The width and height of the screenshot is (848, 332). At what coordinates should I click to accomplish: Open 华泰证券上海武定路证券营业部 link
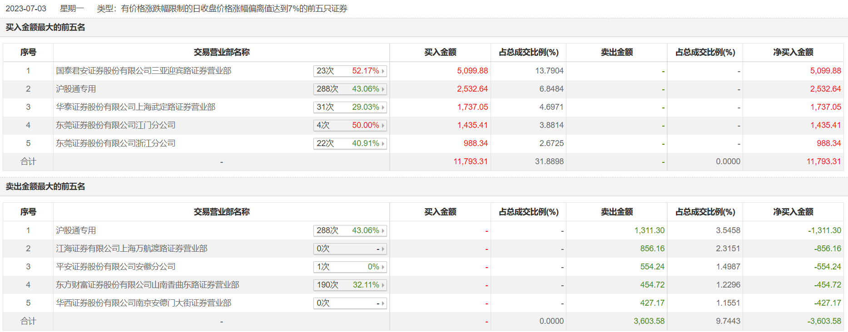click(x=136, y=107)
